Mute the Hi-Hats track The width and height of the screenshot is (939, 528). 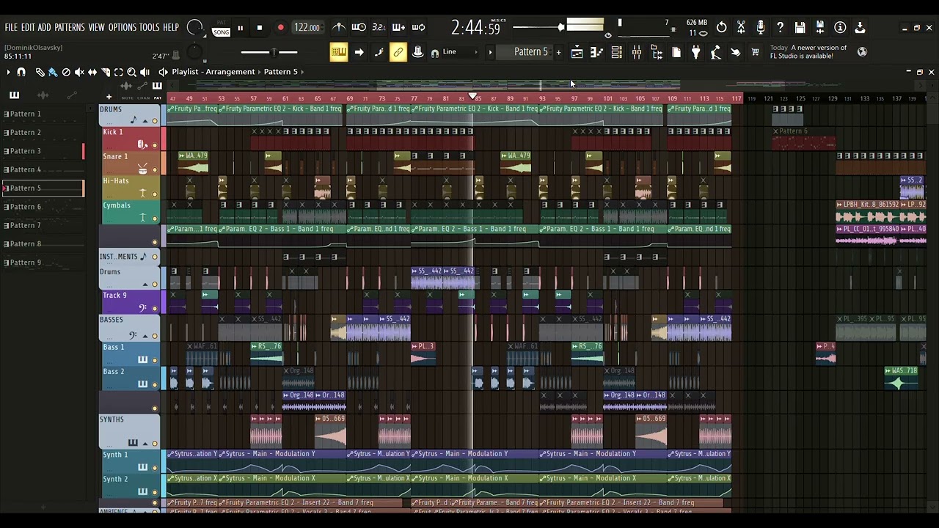(x=155, y=194)
